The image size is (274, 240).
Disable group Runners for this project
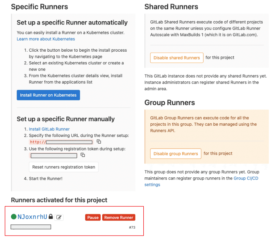[176, 153]
